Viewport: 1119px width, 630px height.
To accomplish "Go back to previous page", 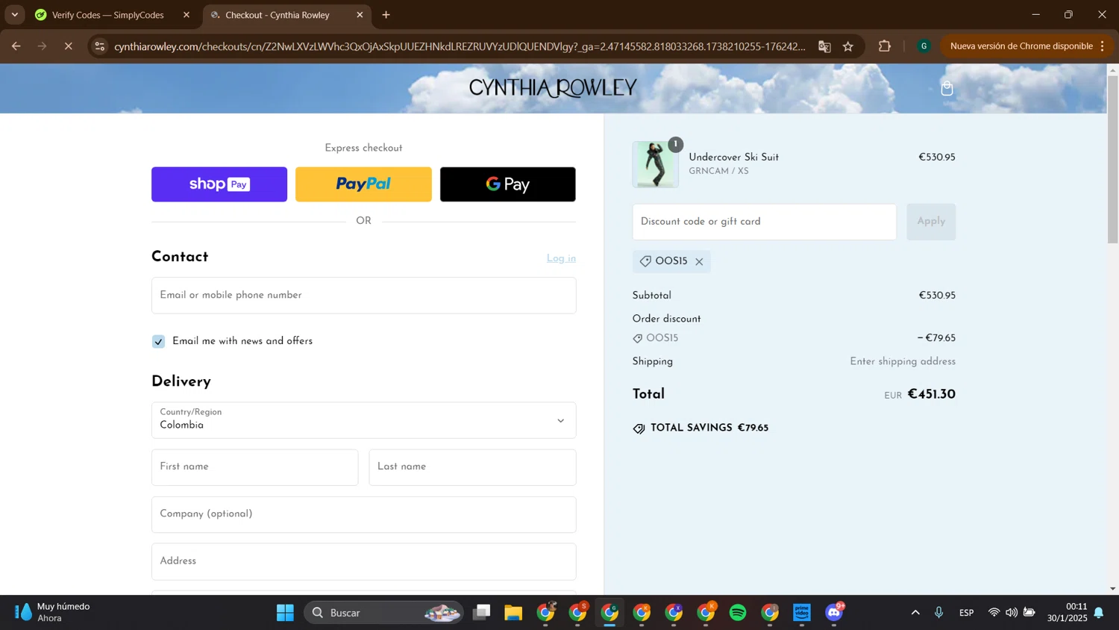I will pyautogui.click(x=16, y=46).
